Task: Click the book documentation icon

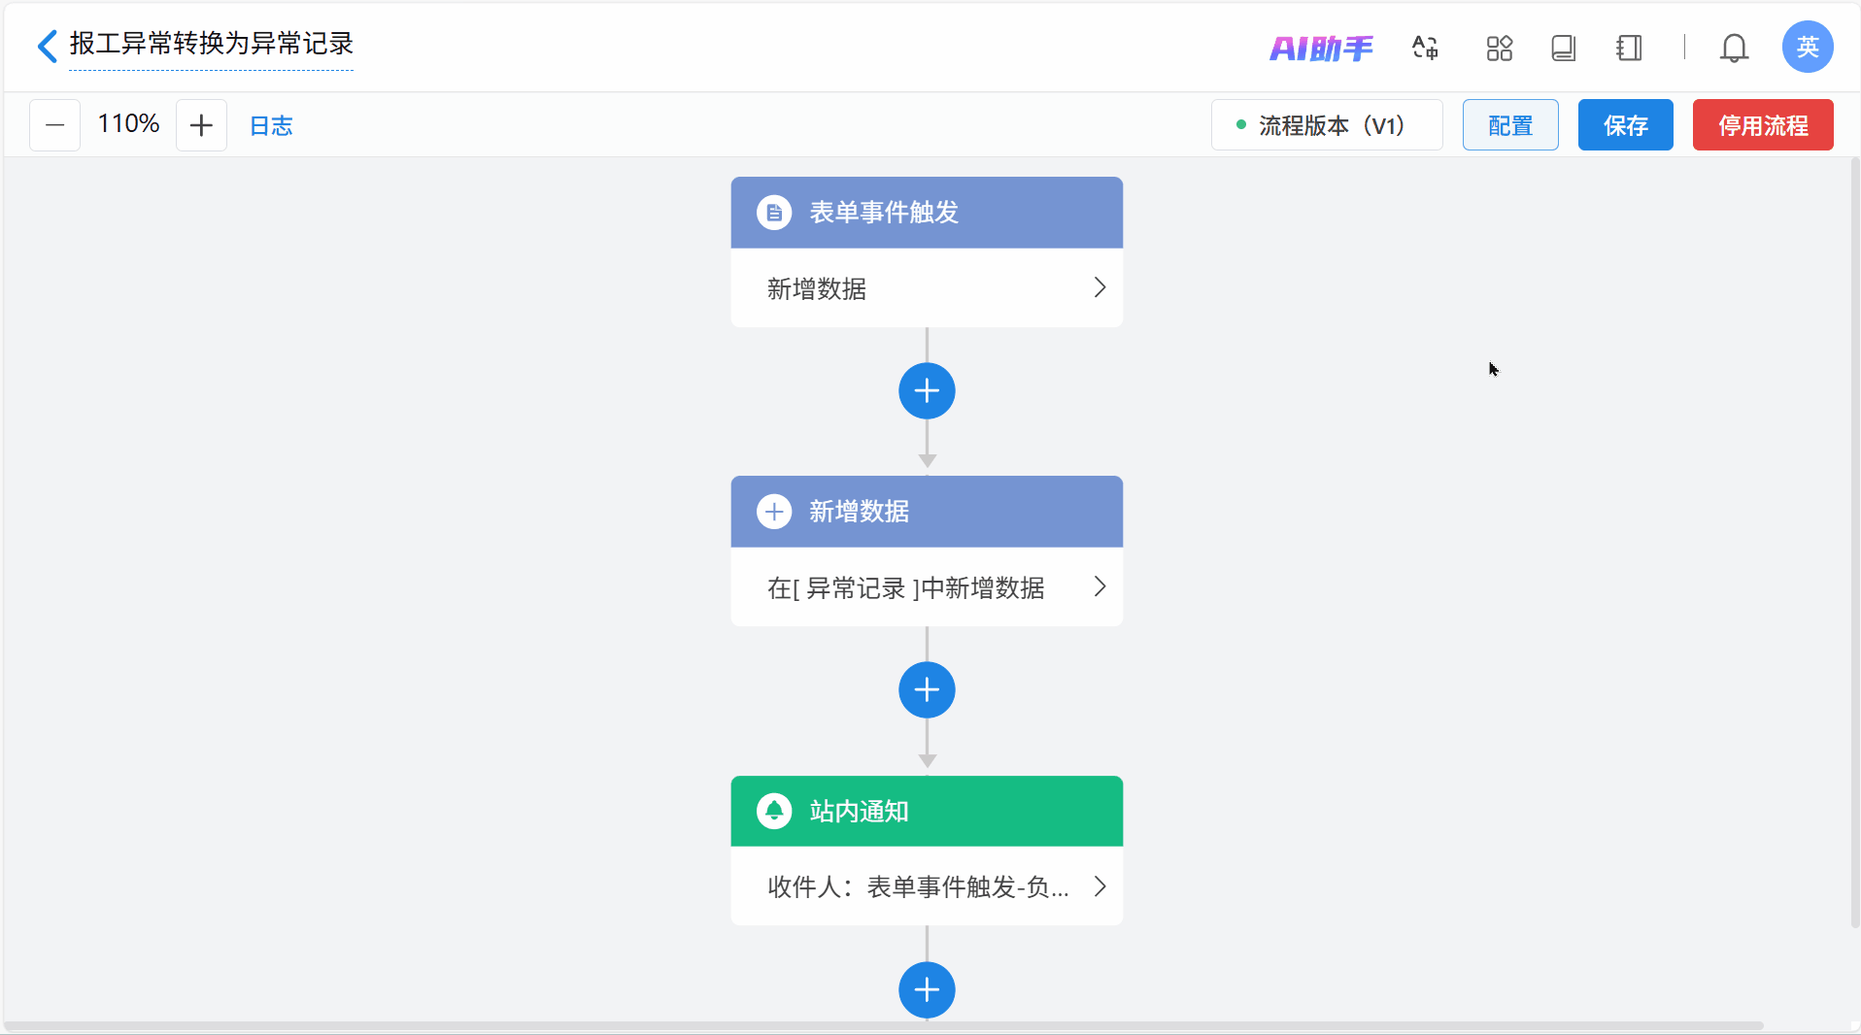Action: click(1563, 48)
